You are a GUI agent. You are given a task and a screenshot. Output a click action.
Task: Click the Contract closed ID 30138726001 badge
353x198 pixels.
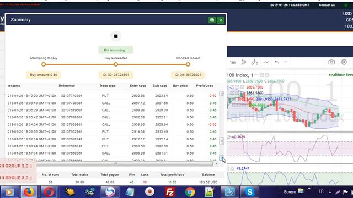tap(188, 75)
